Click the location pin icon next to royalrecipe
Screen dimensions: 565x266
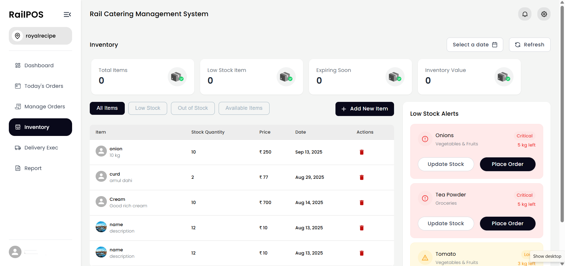pos(17,36)
